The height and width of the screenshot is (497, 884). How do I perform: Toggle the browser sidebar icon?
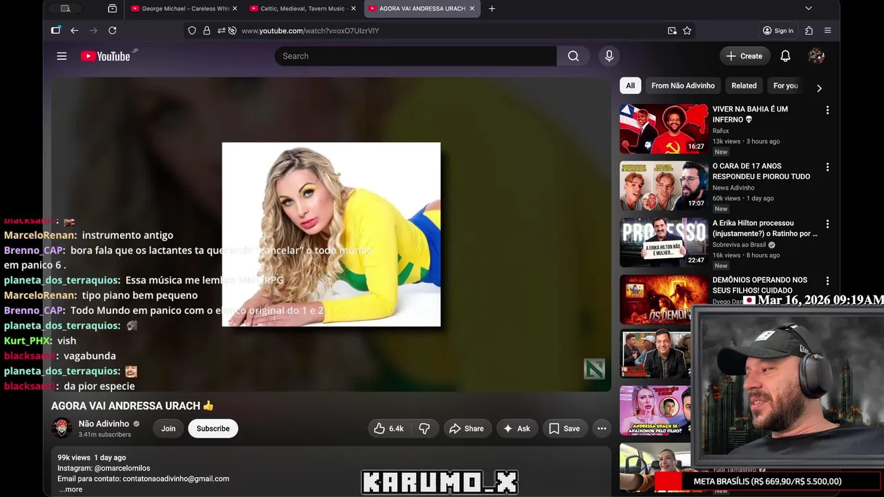pyautogui.click(x=56, y=30)
